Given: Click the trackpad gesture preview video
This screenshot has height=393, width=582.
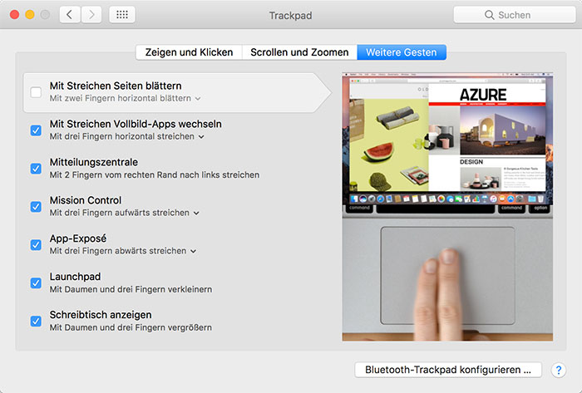Looking at the screenshot, I should tap(447, 207).
